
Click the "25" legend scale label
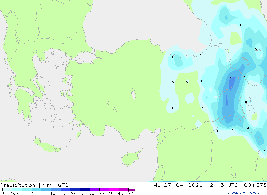[x=82, y=193]
